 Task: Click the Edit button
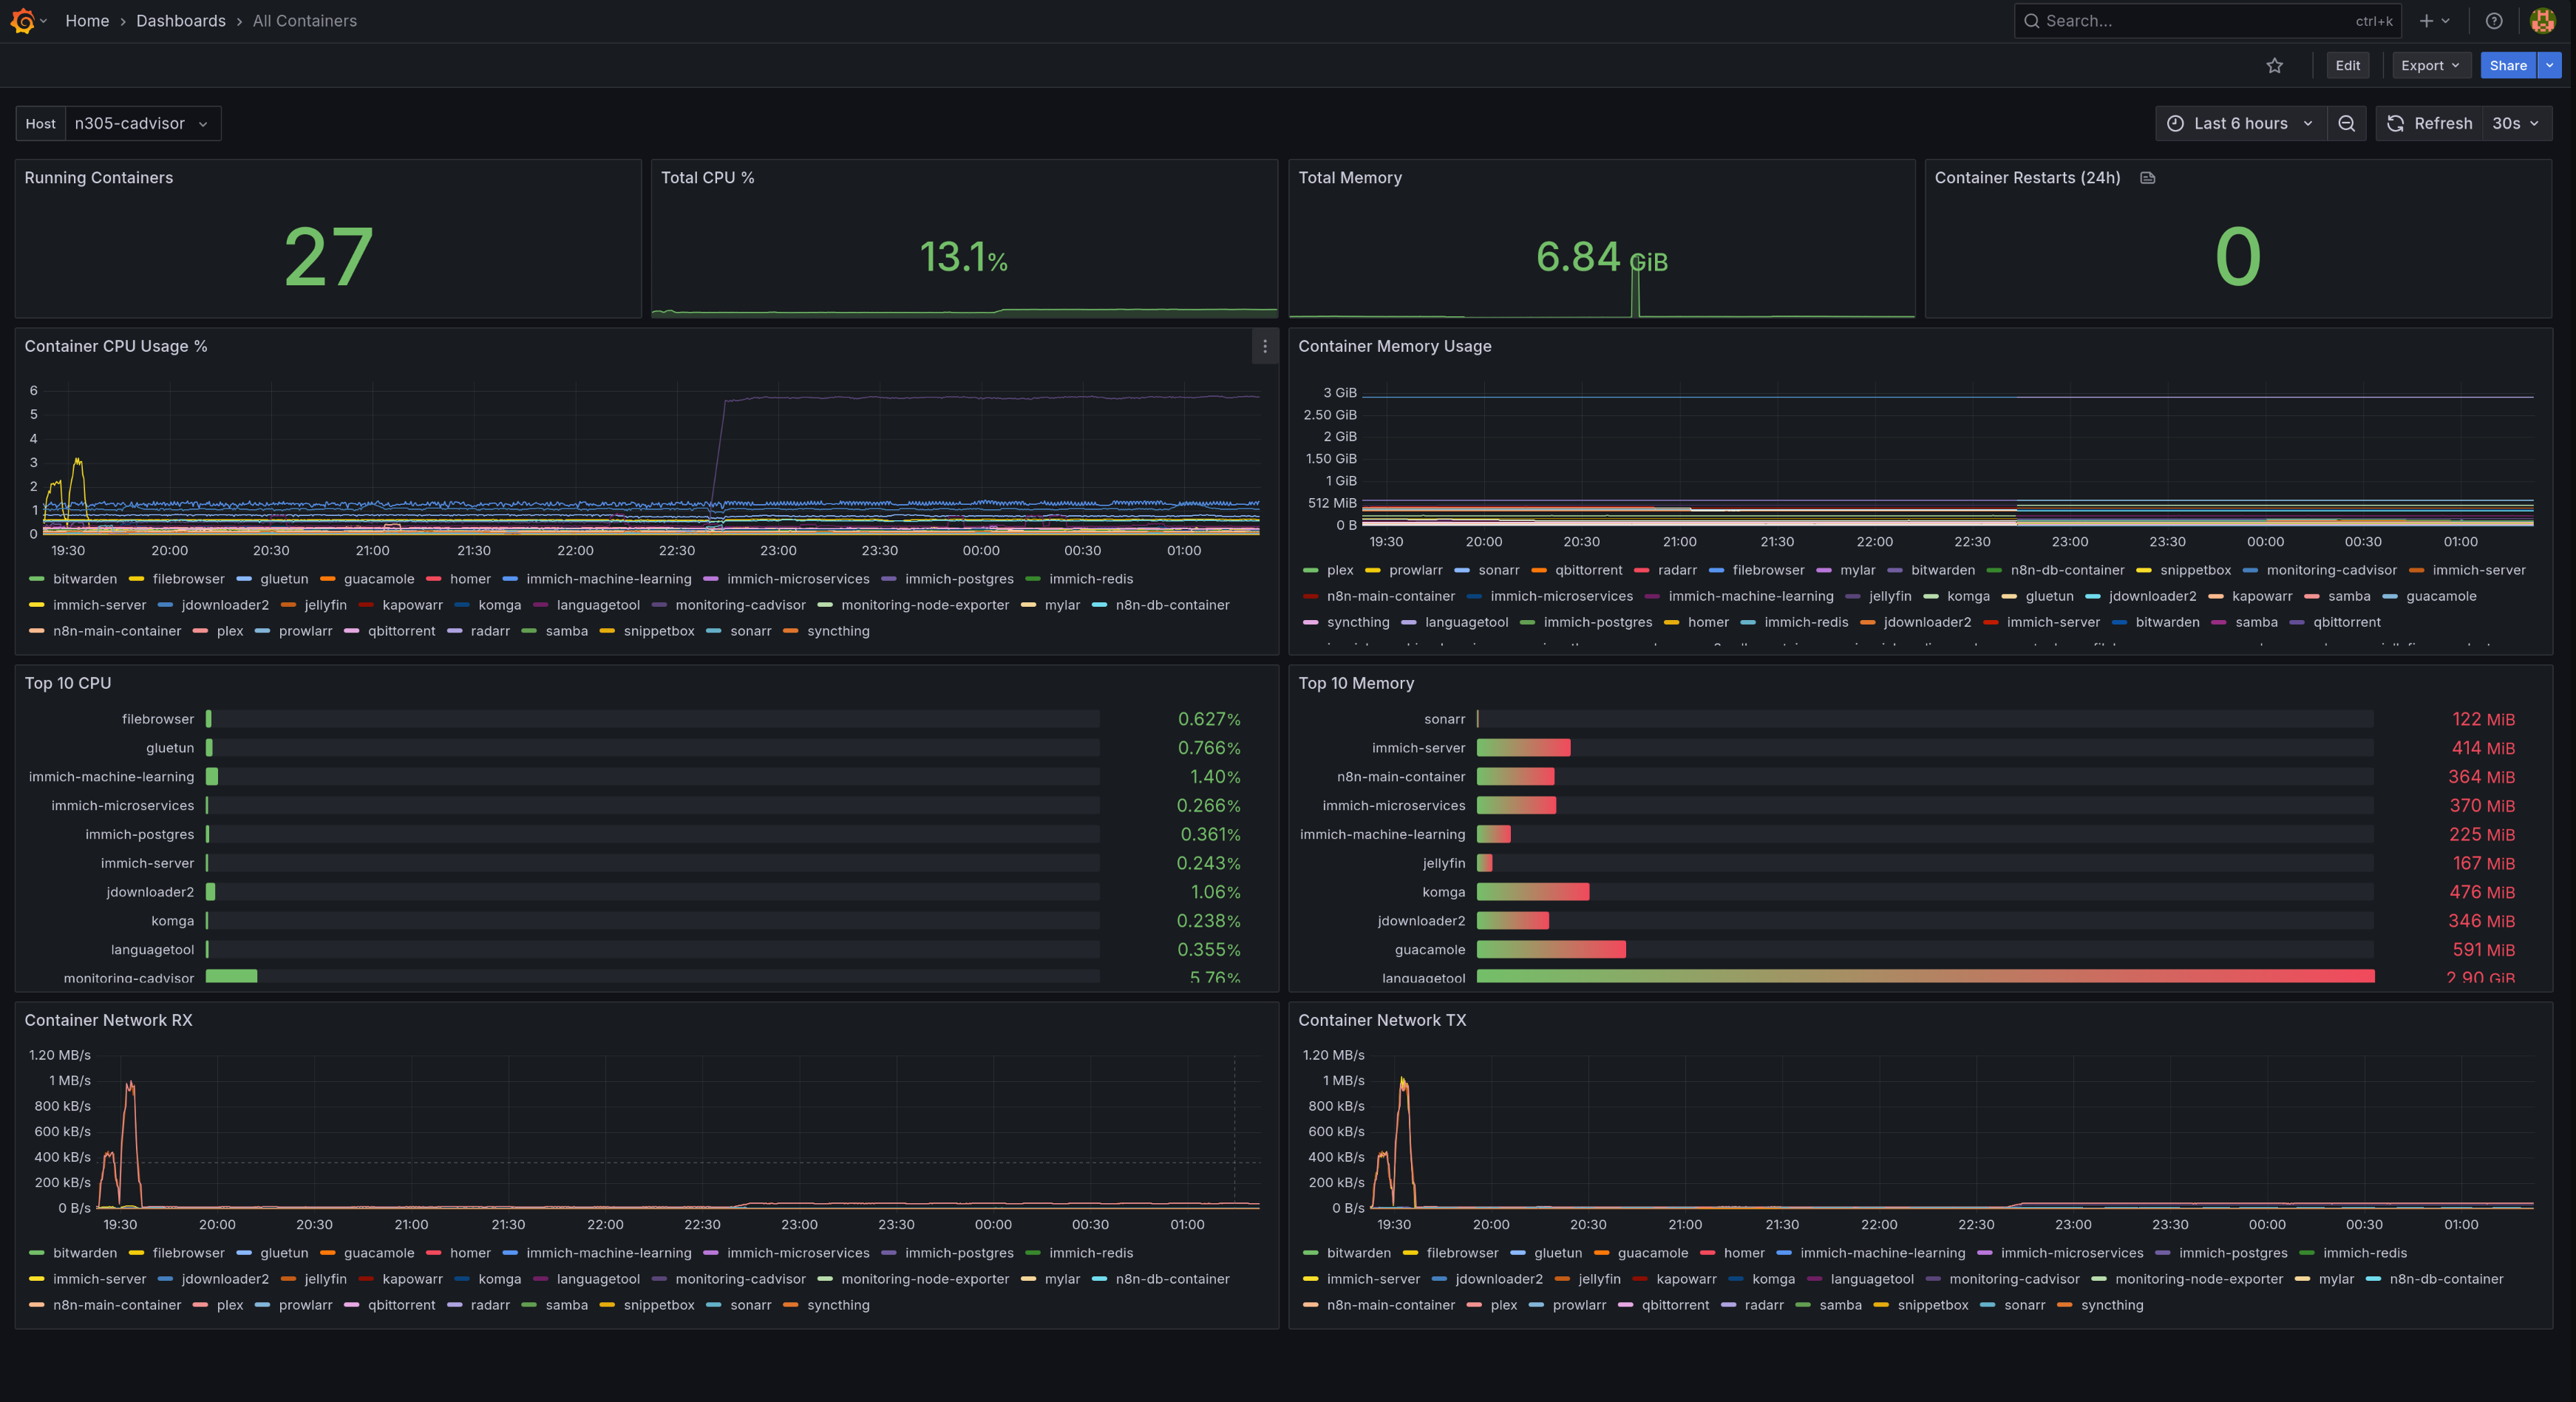(2347, 65)
